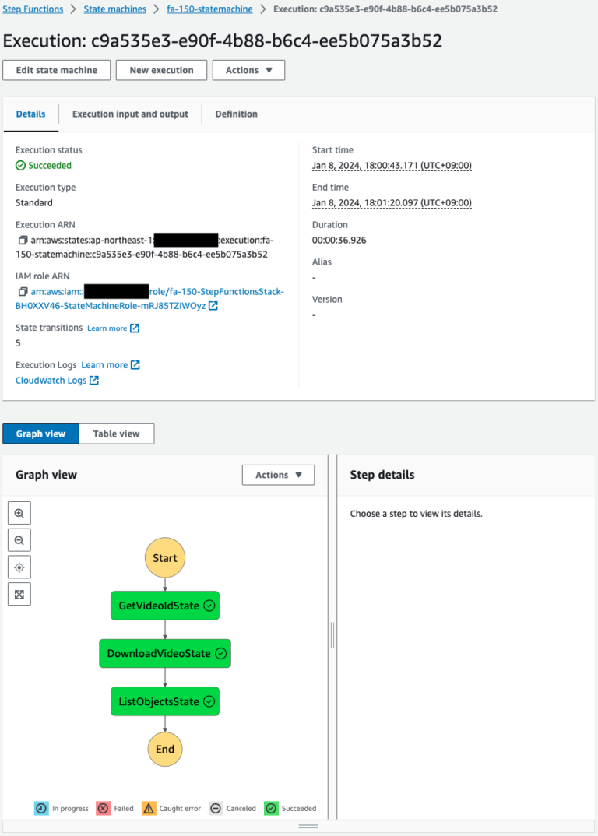Center the graph with the target icon
This screenshot has height=836, width=598.
(19, 567)
